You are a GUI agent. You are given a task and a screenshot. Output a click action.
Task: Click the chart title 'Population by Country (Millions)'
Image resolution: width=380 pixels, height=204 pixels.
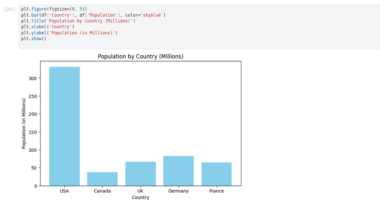[x=140, y=57]
